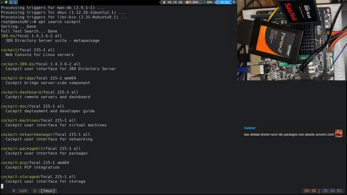Click the cockpit-bridge package name
Image resolution: width=347 pixels, height=195 pixels.
[x=17, y=78]
